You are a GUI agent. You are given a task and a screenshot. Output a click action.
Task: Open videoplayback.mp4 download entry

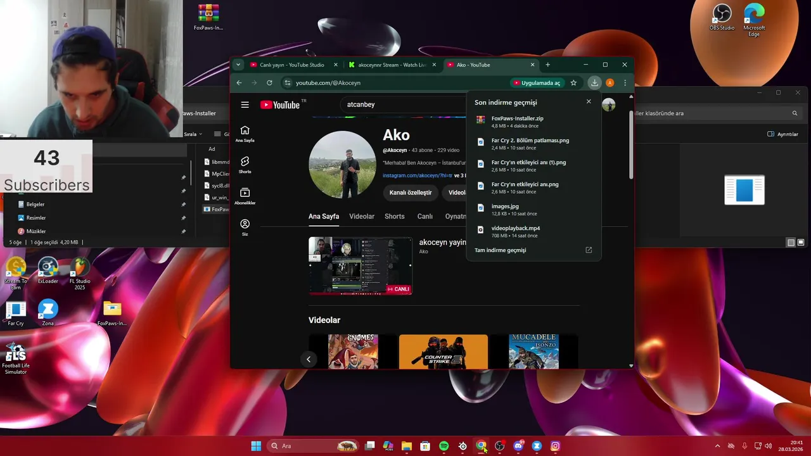click(533, 232)
